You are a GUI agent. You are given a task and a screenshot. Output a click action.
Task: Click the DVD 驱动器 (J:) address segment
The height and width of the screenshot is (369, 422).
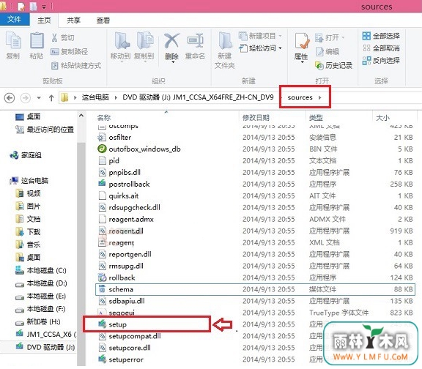pyautogui.click(x=198, y=97)
